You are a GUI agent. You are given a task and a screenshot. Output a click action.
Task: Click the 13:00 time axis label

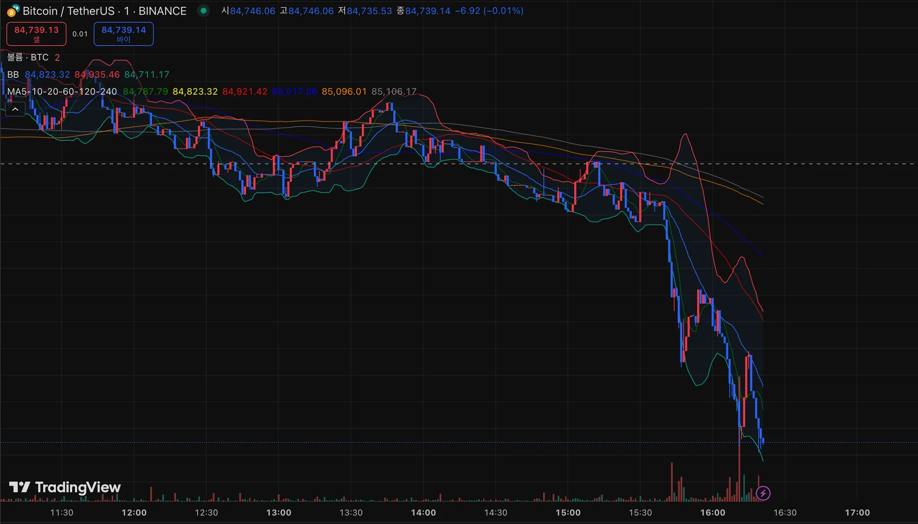click(x=279, y=512)
